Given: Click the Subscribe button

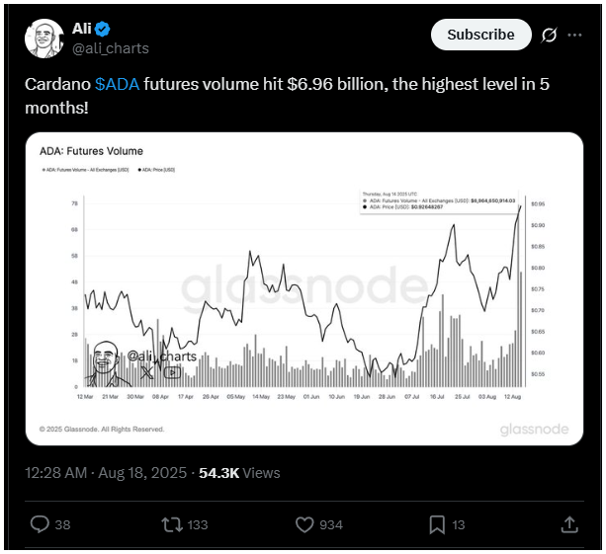Looking at the screenshot, I should pyautogui.click(x=480, y=35).
